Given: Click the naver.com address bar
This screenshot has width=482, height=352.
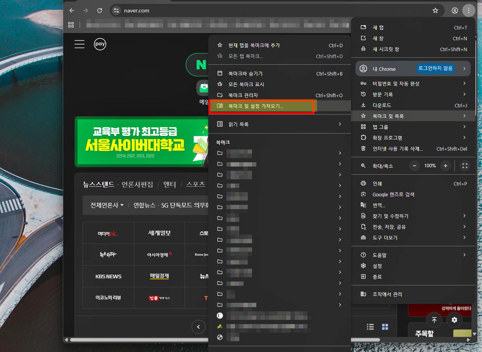Looking at the screenshot, I should coord(276,10).
